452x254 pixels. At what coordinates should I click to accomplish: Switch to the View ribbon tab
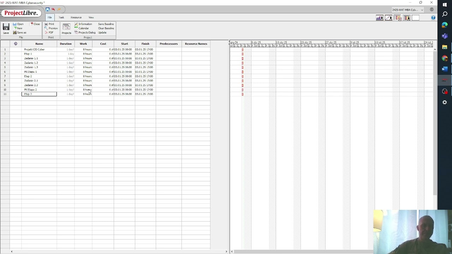pyautogui.click(x=91, y=17)
